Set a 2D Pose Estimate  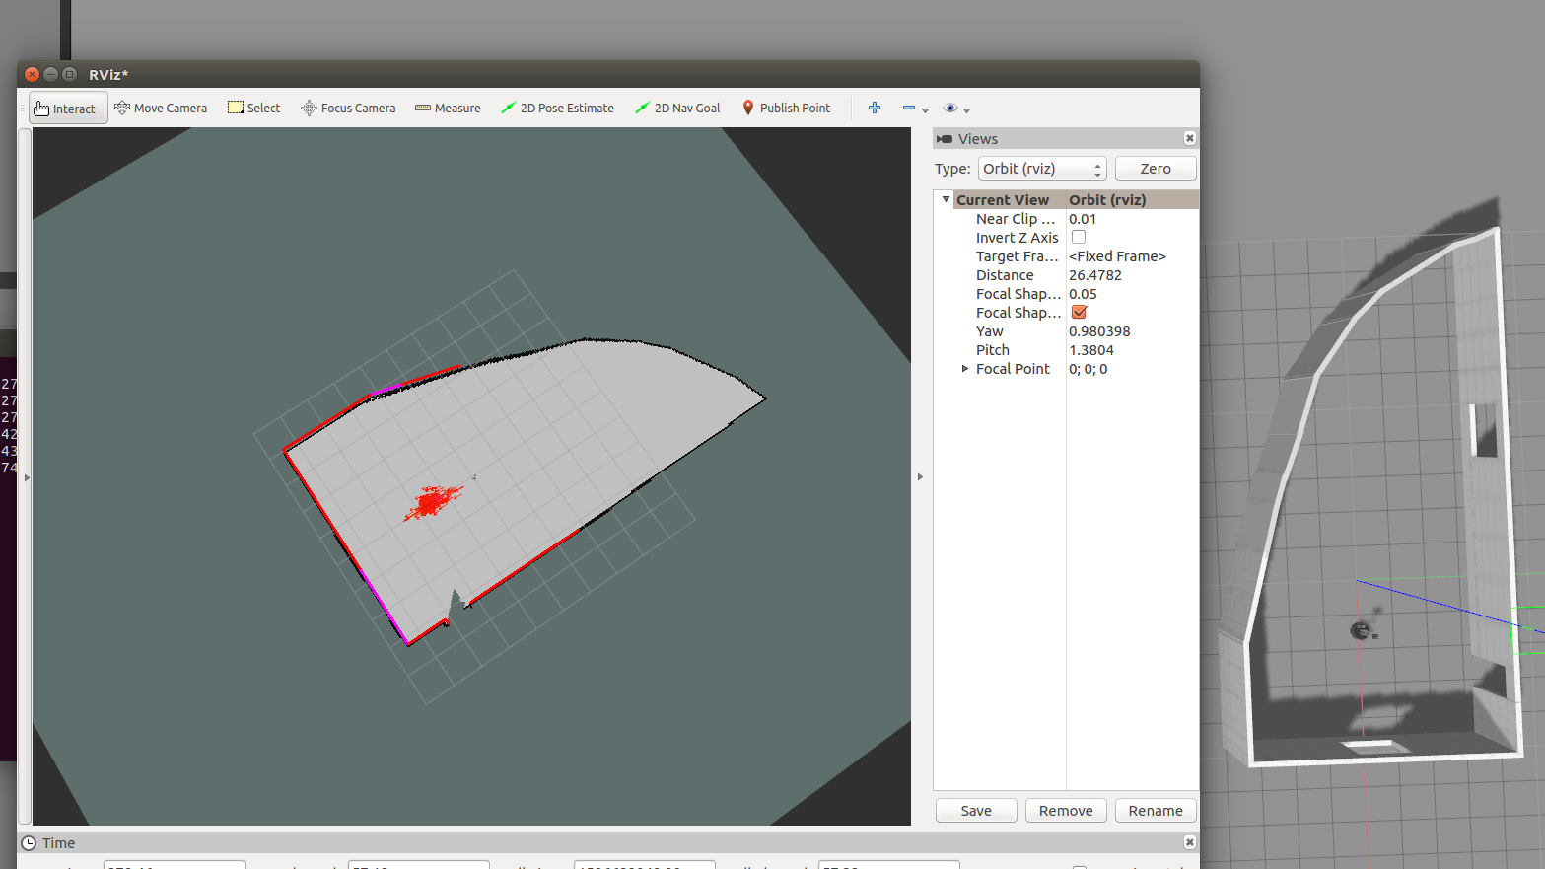tap(558, 108)
